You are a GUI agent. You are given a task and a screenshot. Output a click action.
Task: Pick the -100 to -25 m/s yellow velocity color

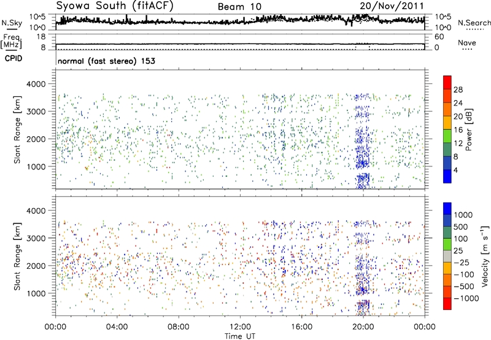447,268
